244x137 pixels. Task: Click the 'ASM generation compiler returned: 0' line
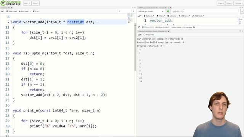(160, 39)
